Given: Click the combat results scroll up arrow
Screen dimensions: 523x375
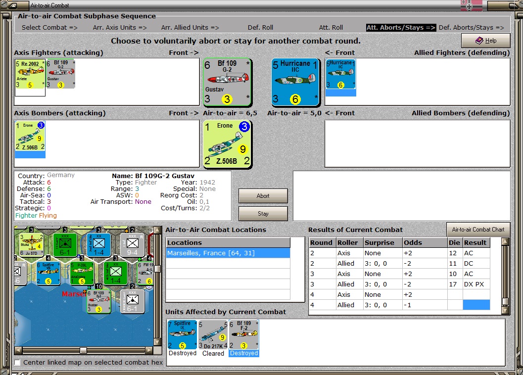Looking at the screenshot, I should click(x=505, y=241).
